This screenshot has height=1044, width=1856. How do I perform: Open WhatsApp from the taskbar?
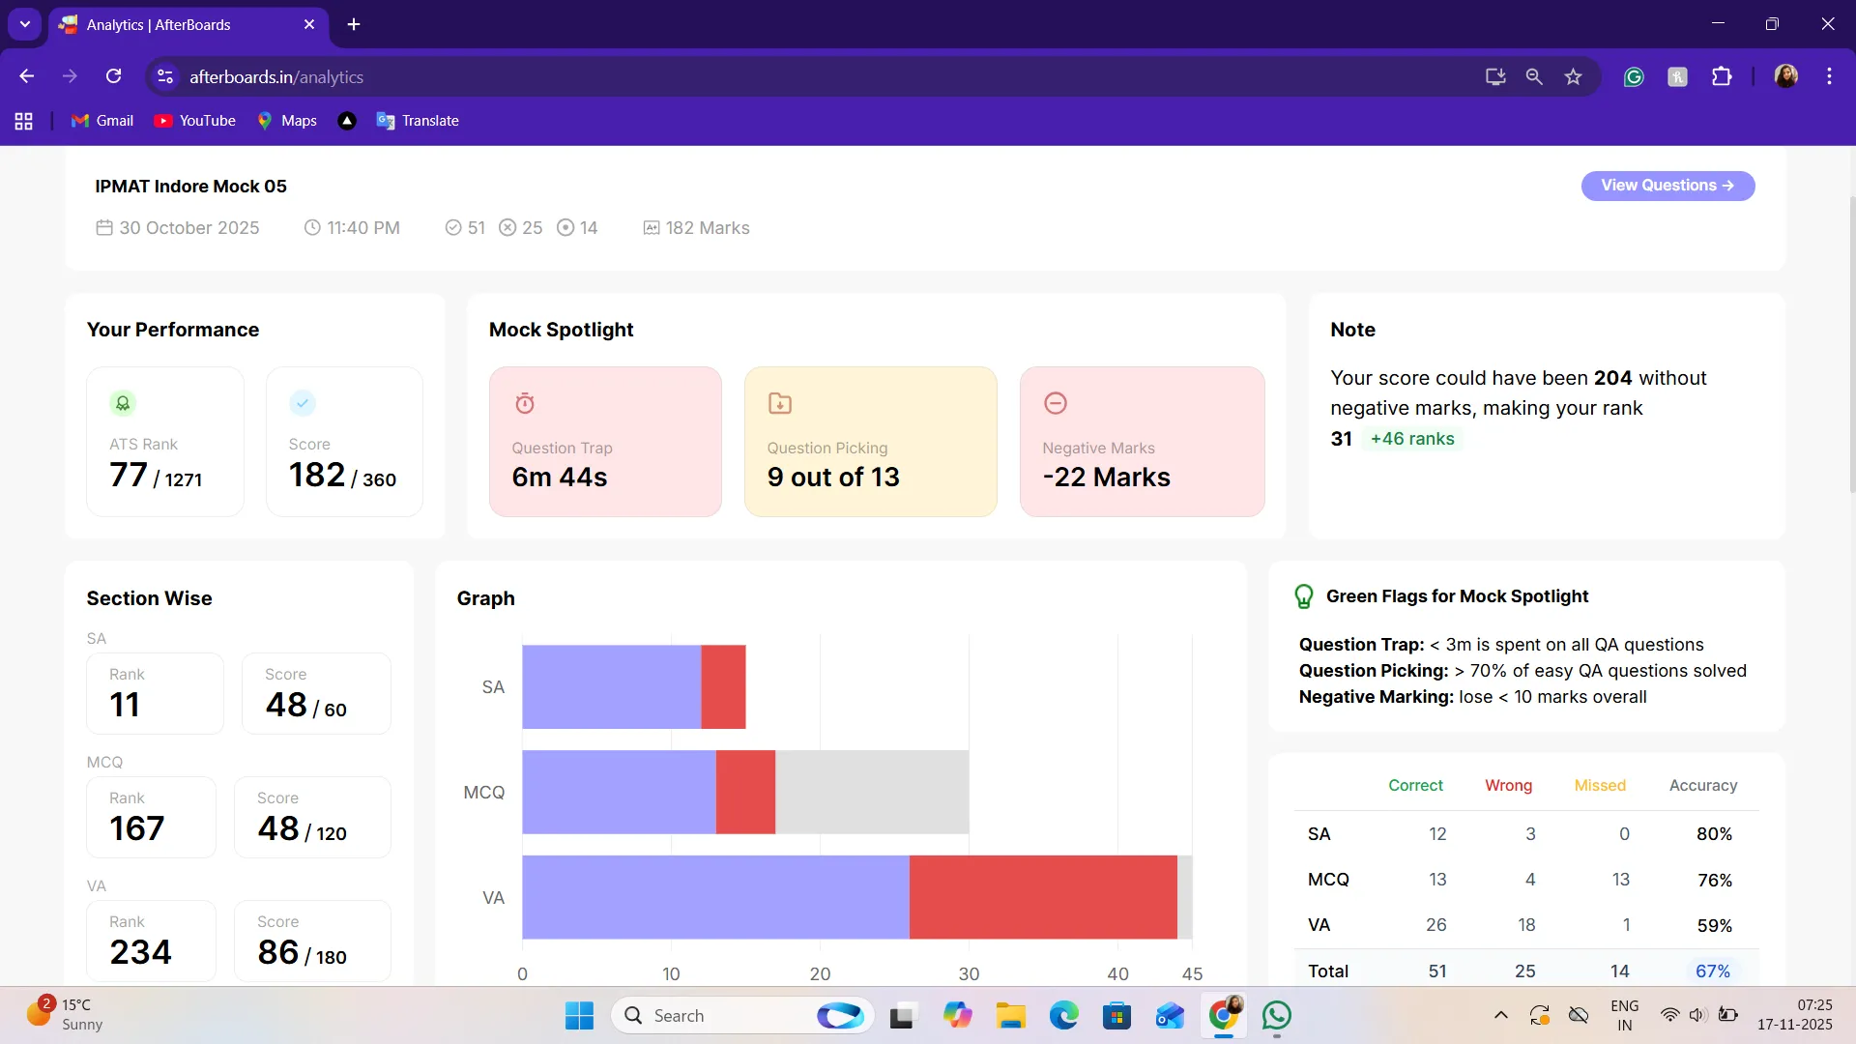coord(1277,1016)
